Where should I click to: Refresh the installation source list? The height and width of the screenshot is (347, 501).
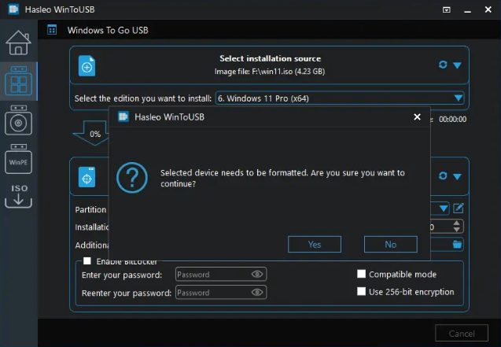tap(442, 65)
